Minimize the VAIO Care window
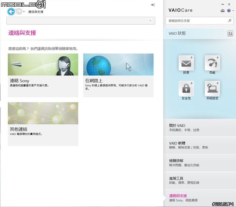Image resolution: width=236 pixels, height=207 pixels. [223, 4]
